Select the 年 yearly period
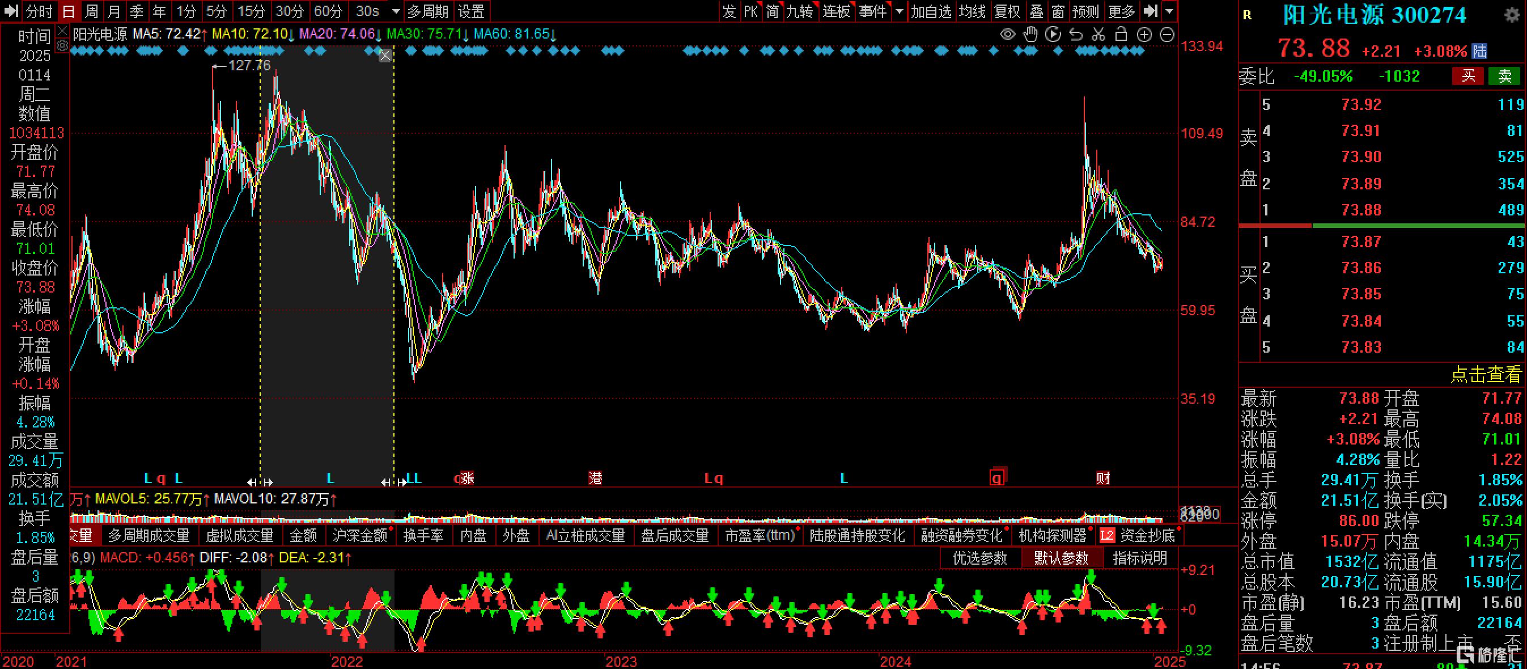The width and height of the screenshot is (1527, 669). click(159, 11)
